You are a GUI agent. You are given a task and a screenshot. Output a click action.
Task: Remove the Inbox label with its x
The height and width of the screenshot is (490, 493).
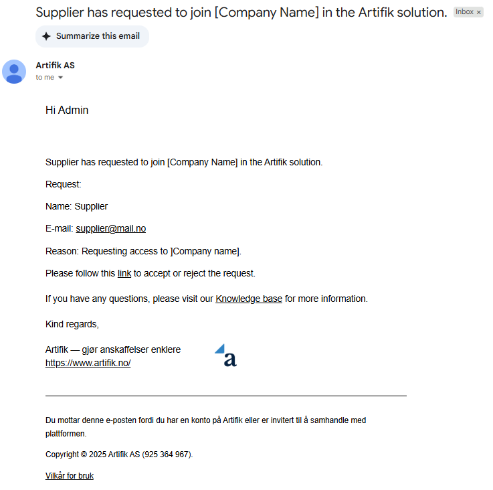pyautogui.click(x=478, y=12)
